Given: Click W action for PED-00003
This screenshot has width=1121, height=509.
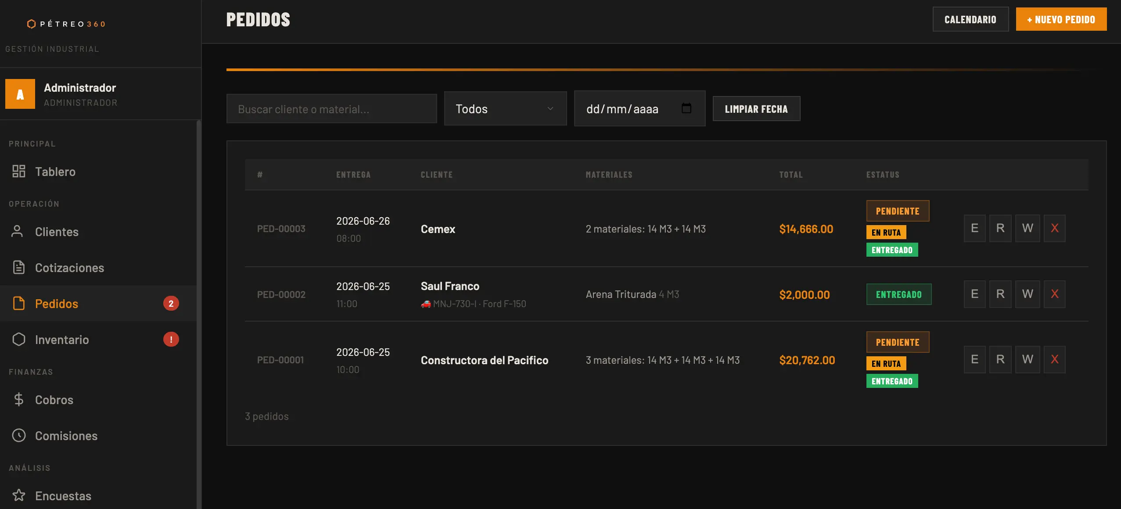Looking at the screenshot, I should 1027,228.
